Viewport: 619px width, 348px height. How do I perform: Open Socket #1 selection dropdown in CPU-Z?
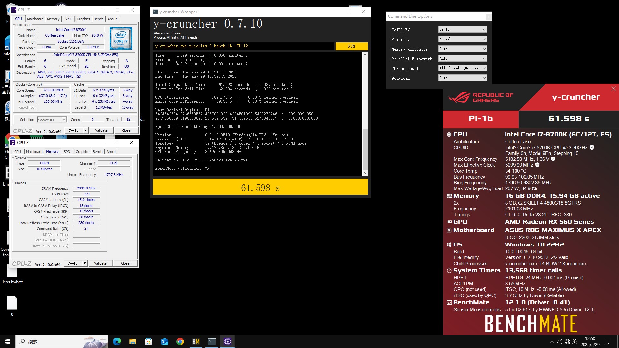[x=52, y=120]
